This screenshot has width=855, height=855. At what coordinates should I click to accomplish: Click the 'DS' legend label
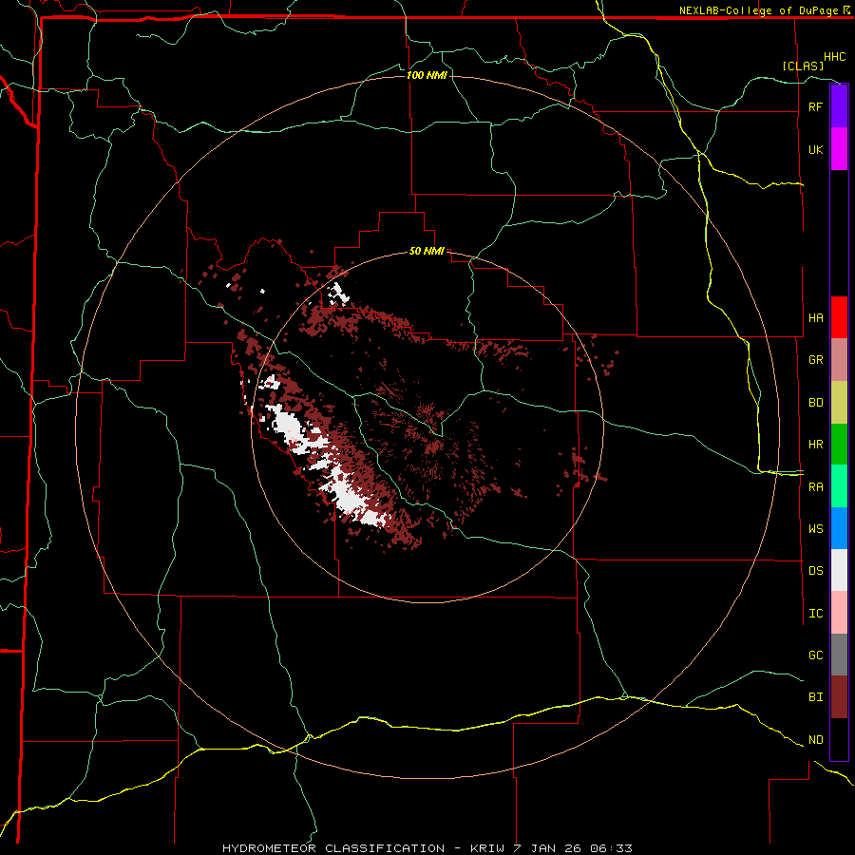[815, 571]
